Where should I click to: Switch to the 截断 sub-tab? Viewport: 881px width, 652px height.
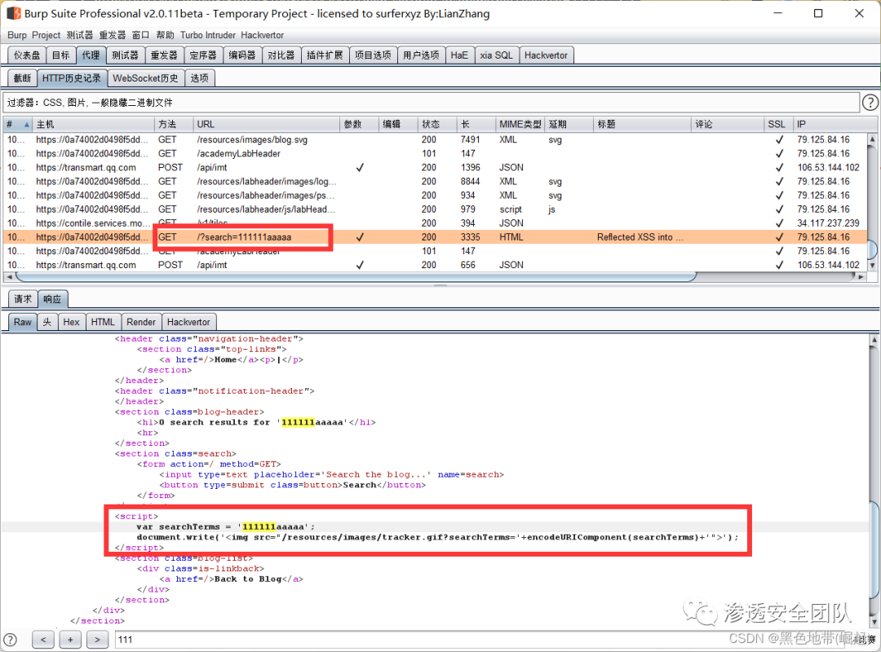click(x=23, y=78)
